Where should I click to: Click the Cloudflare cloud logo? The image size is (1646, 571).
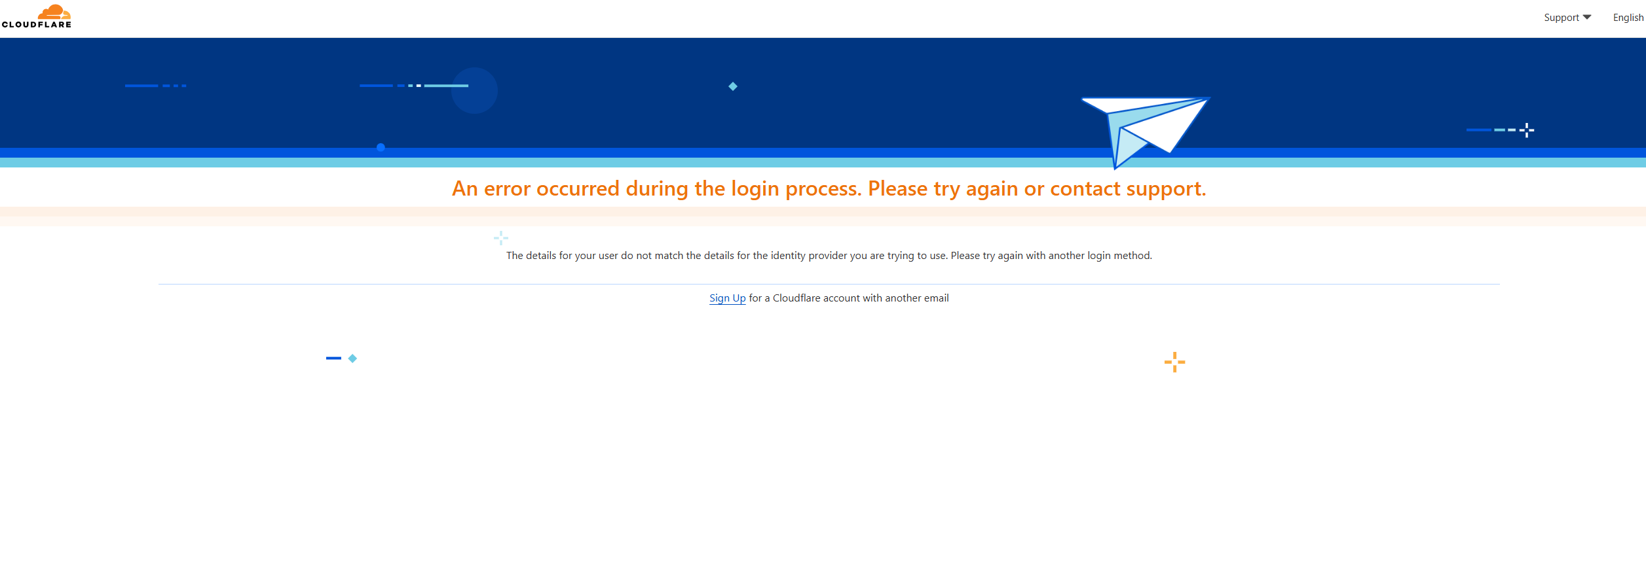[x=54, y=12]
